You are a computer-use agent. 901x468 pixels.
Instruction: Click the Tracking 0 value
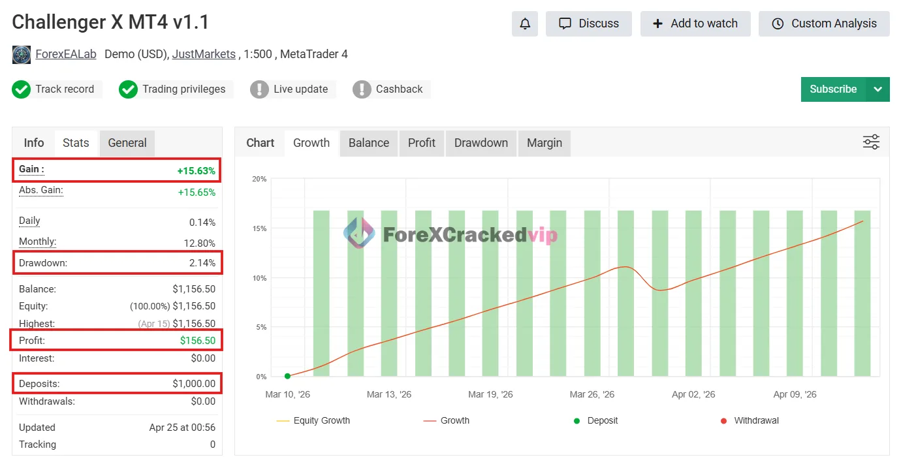tap(213, 445)
